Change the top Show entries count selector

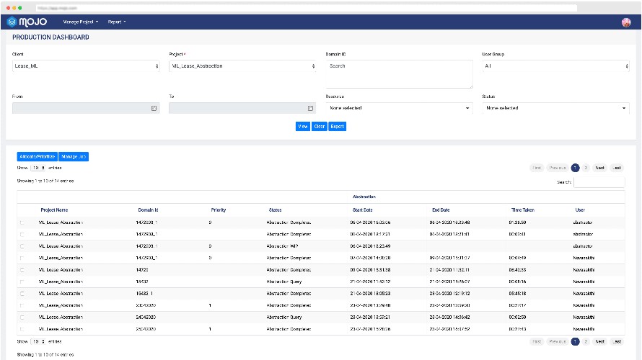click(x=38, y=168)
